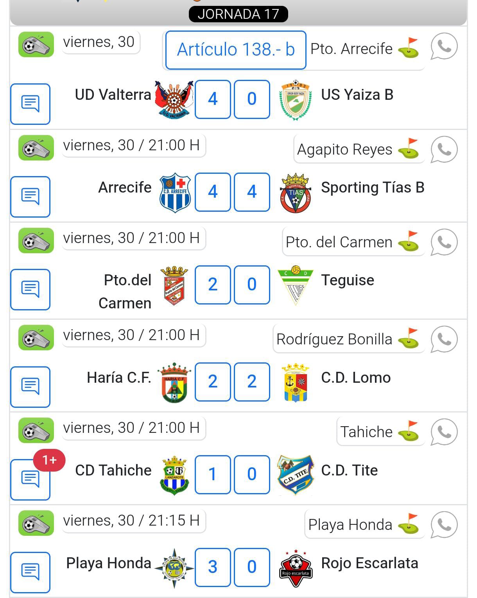Open the Artículo 138.- b link

tap(235, 50)
